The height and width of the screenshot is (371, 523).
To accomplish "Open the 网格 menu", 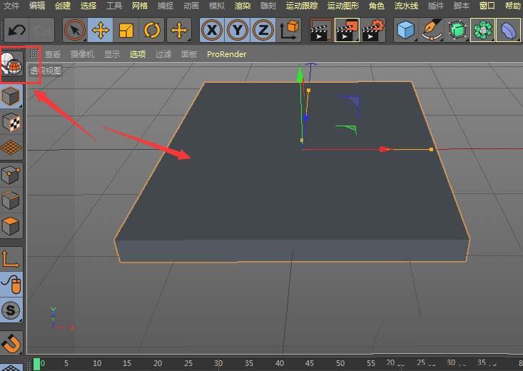I will tap(140, 6).
